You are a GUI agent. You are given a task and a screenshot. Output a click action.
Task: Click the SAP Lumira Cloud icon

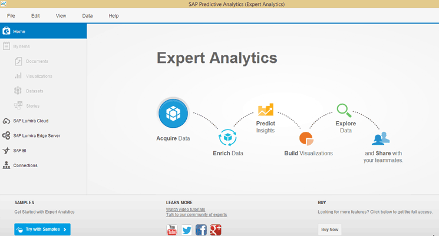point(6,121)
